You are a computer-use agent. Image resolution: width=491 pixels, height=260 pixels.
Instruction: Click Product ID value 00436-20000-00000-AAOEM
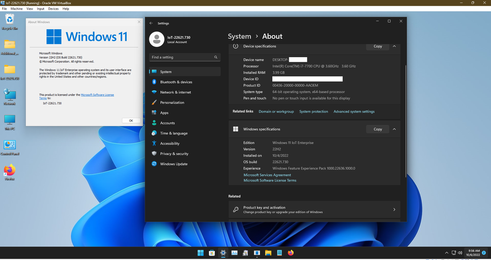click(295, 85)
